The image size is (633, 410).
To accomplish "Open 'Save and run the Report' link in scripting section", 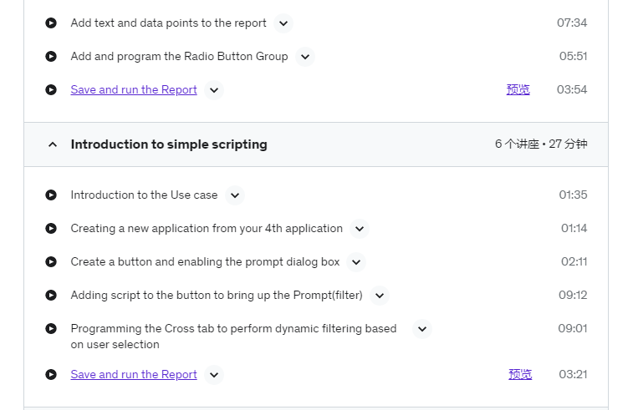I will tap(134, 374).
